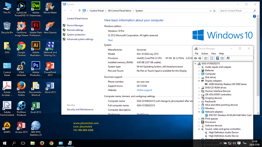Screen dimensions: 262x147
Task: Click Device Manager link in System sidebar
Action: point(75,25)
